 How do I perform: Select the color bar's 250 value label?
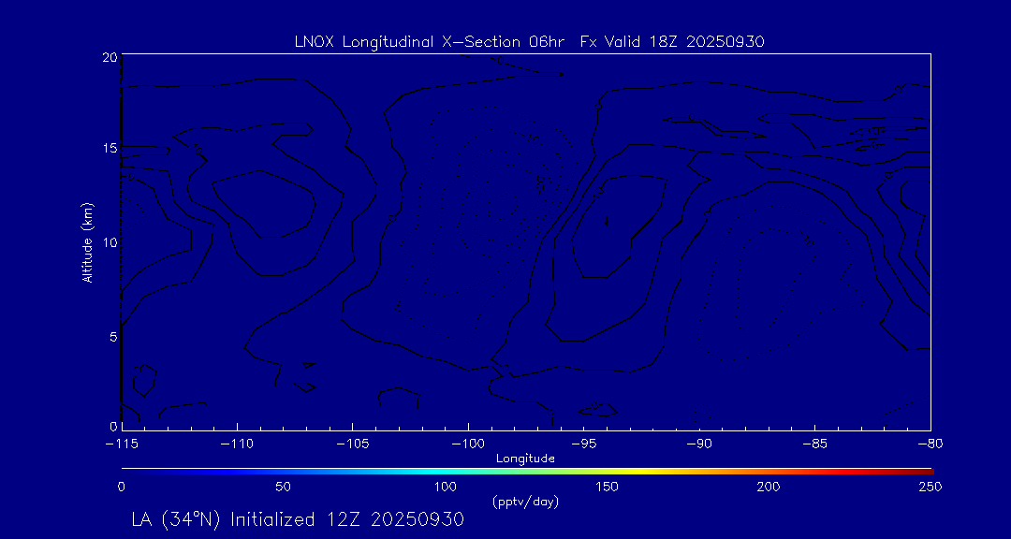[930, 487]
